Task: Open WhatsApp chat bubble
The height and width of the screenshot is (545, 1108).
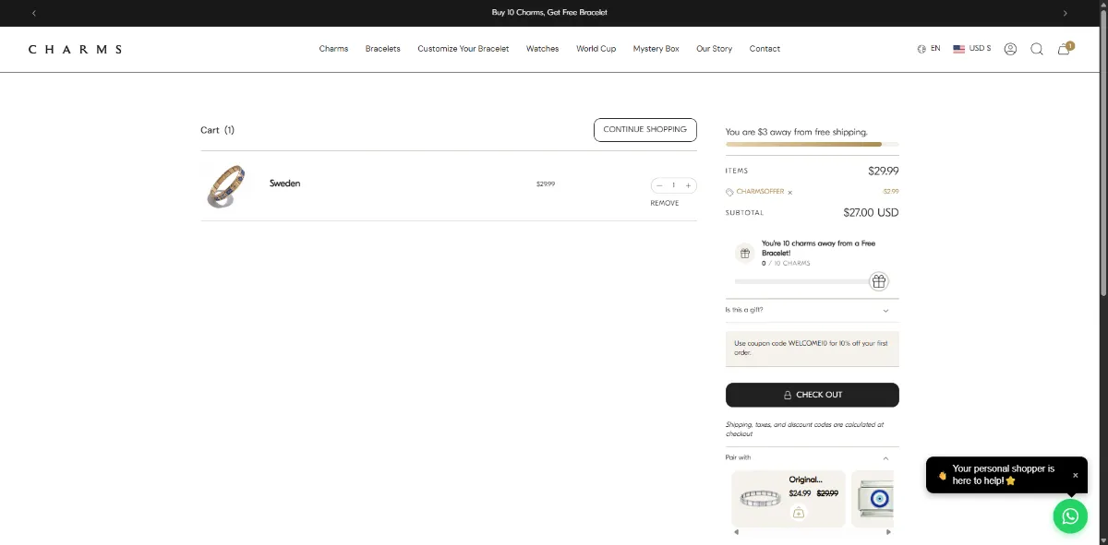Action: click(x=1070, y=516)
